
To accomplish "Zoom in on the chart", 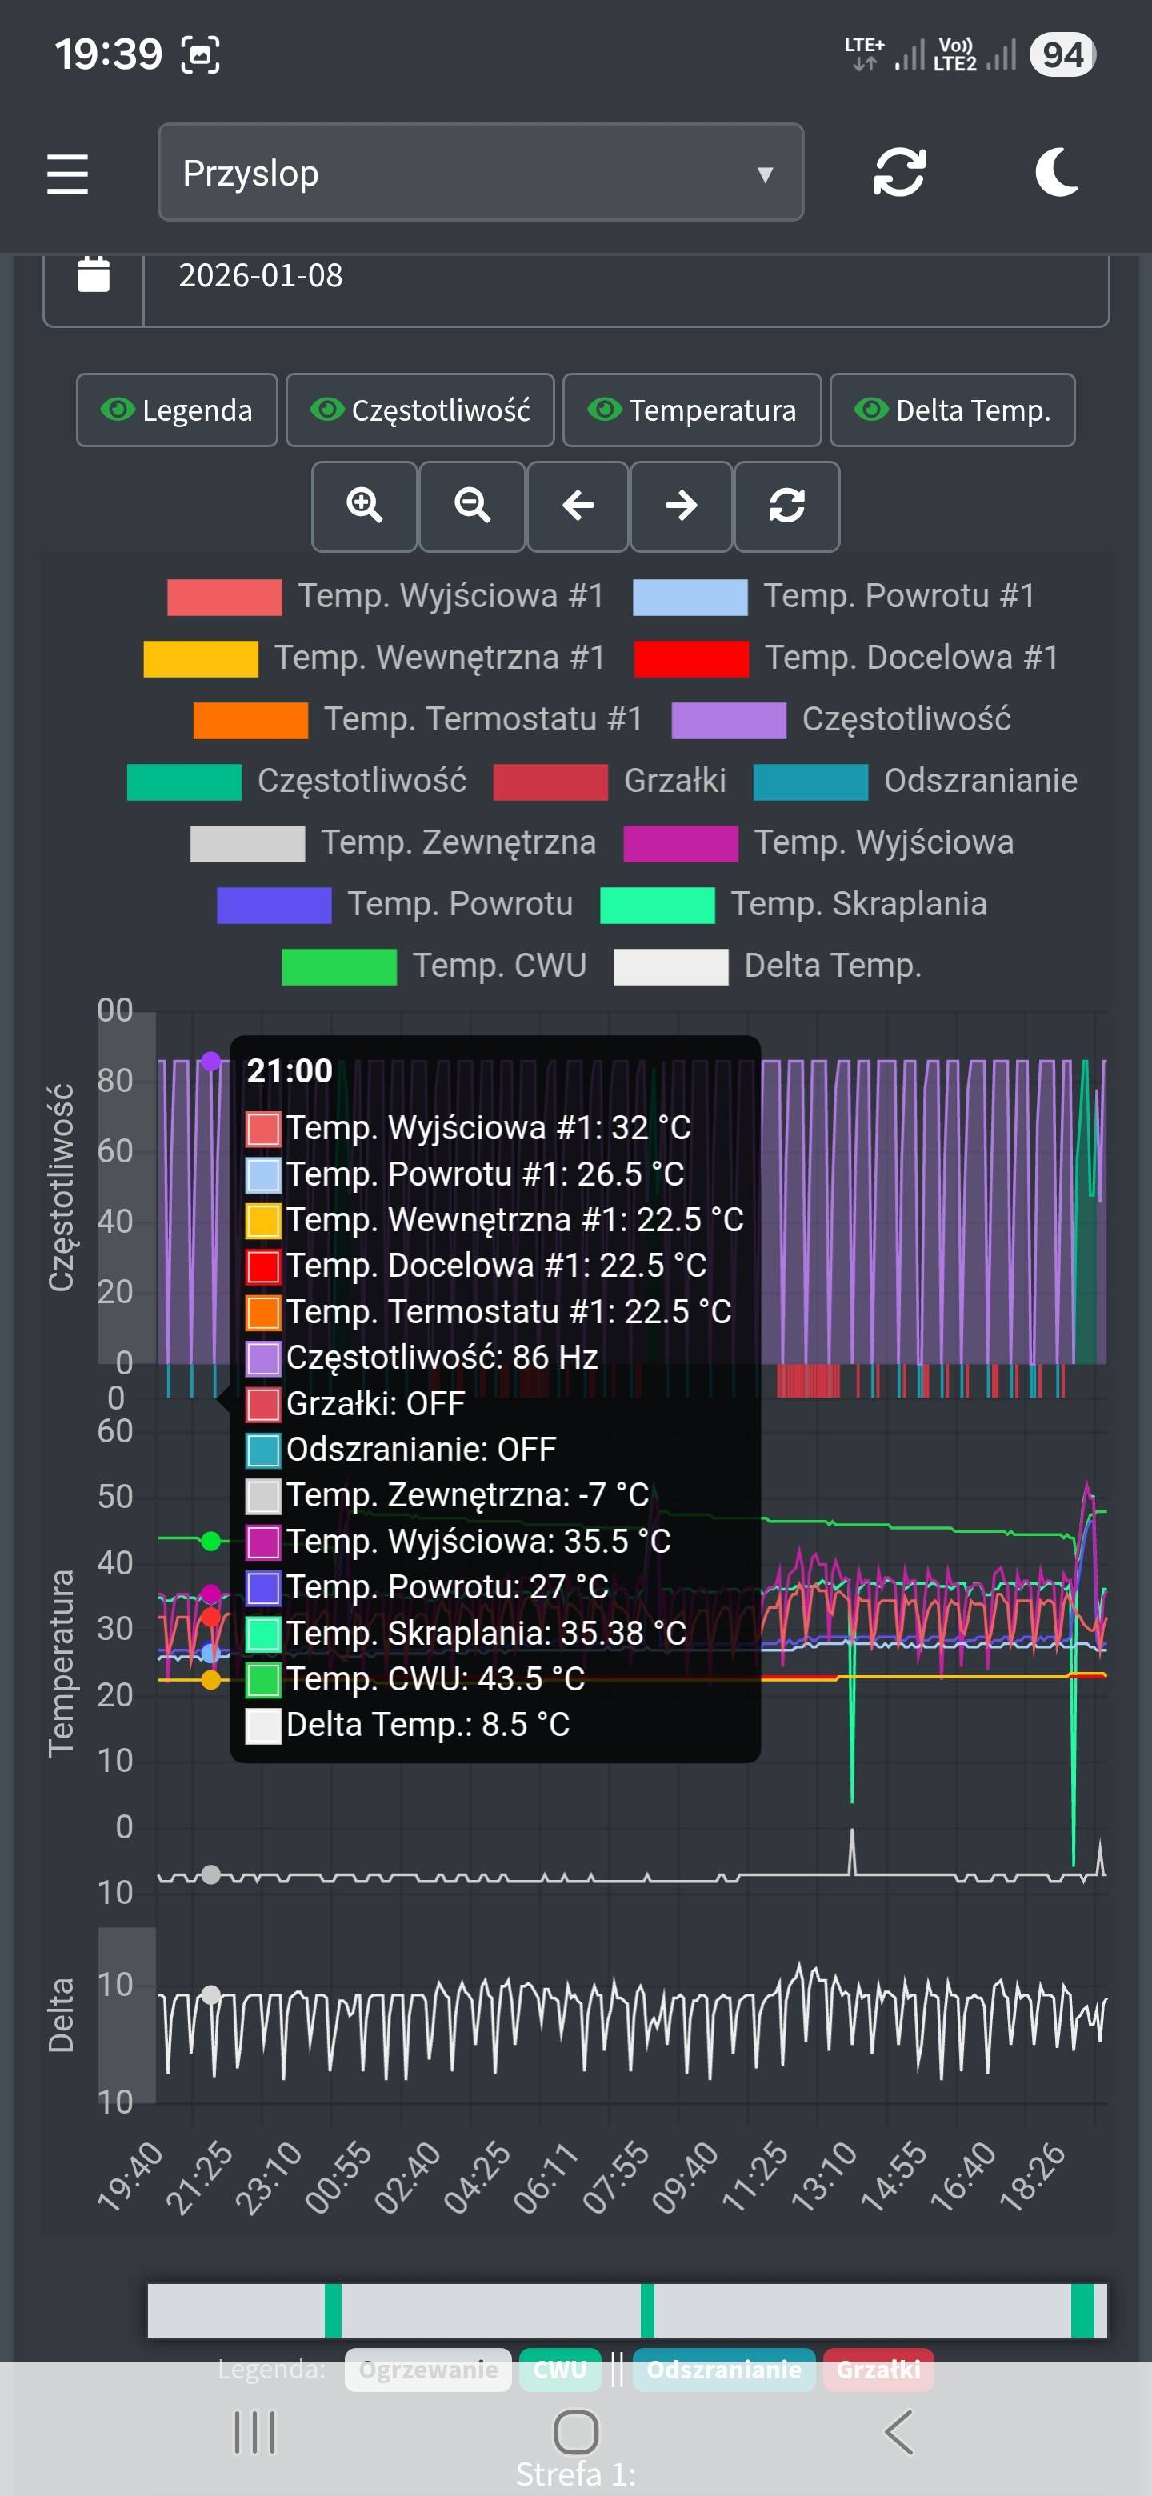I will (364, 506).
